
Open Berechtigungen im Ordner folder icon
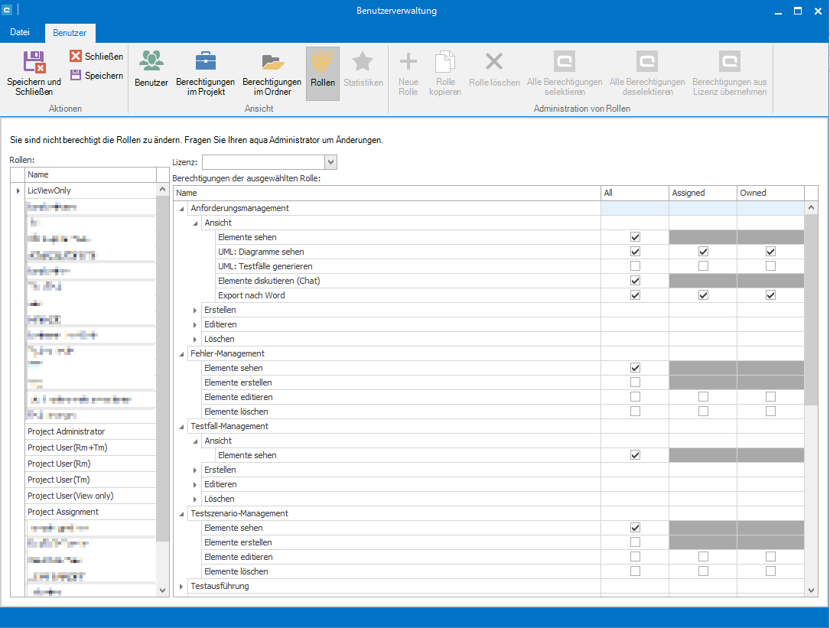tap(272, 61)
